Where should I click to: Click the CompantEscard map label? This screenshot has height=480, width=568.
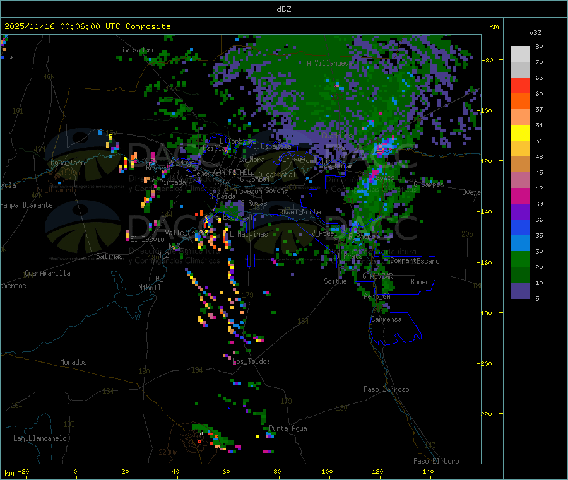pyautogui.click(x=415, y=261)
